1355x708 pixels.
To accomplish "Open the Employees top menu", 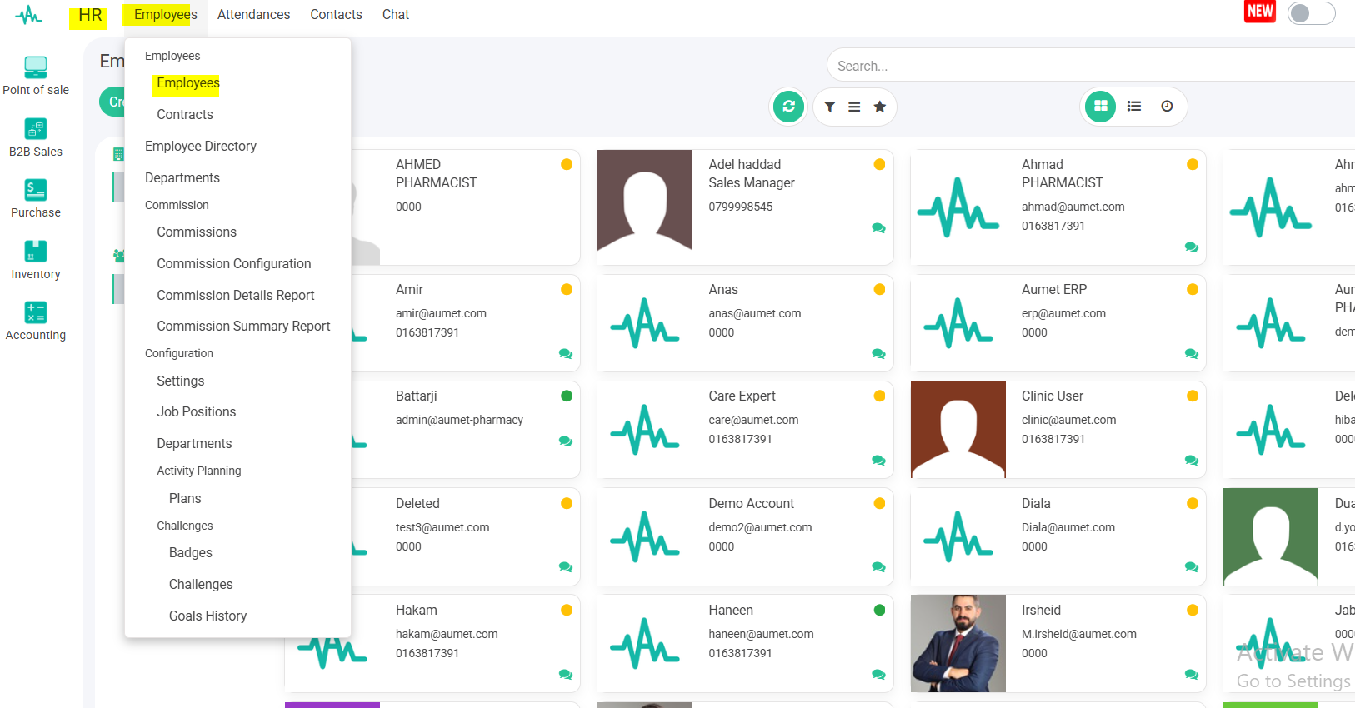I will click(x=165, y=15).
